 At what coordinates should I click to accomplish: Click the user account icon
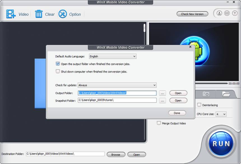[x=219, y=13]
